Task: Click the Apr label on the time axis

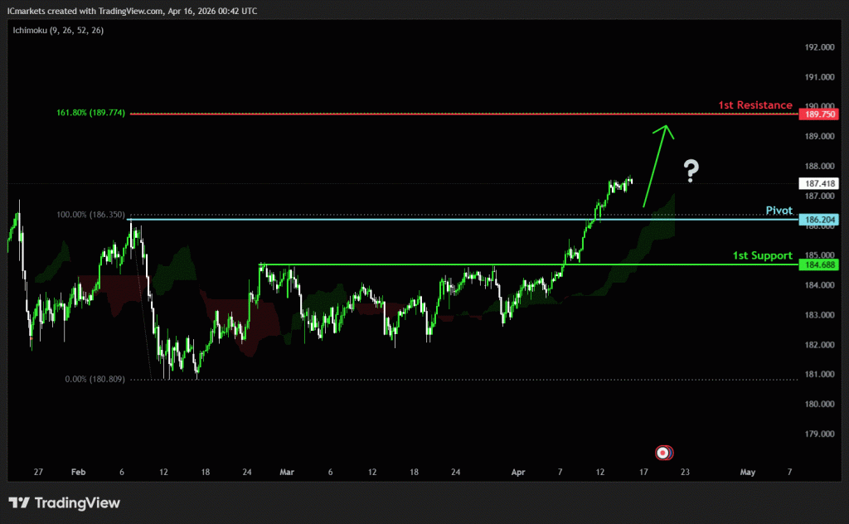Action: point(518,472)
